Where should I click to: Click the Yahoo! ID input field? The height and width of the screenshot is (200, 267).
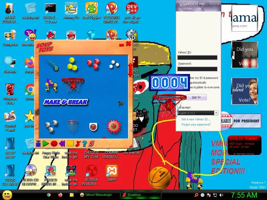coord(197,58)
